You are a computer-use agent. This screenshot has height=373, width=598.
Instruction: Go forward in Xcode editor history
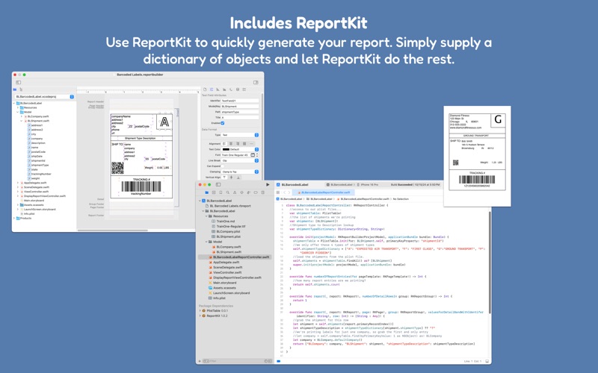(289, 192)
